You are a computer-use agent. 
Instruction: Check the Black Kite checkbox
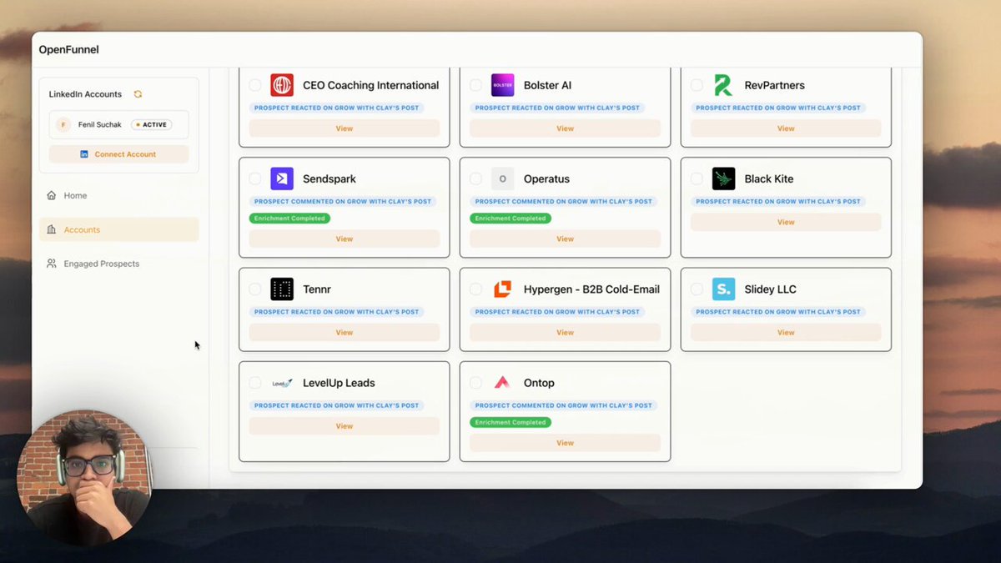(x=697, y=178)
